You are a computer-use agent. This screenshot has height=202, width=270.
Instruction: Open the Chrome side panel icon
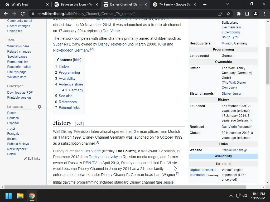point(247,14)
